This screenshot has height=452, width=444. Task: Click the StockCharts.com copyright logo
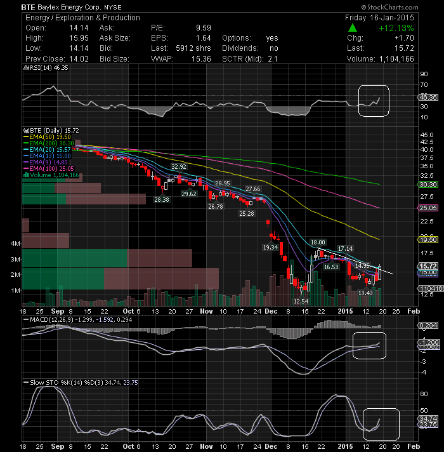[x=389, y=7]
